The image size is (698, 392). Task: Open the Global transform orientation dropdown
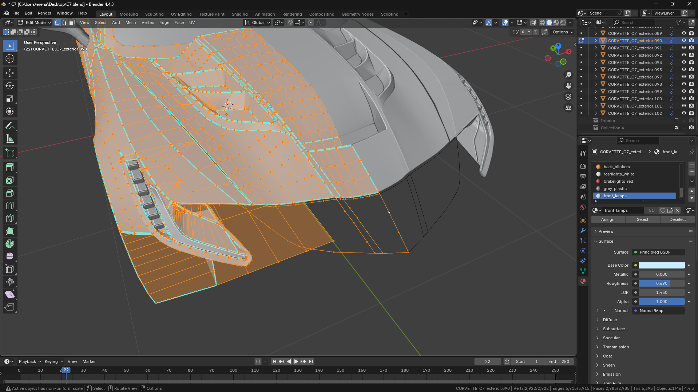pyautogui.click(x=257, y=23)
